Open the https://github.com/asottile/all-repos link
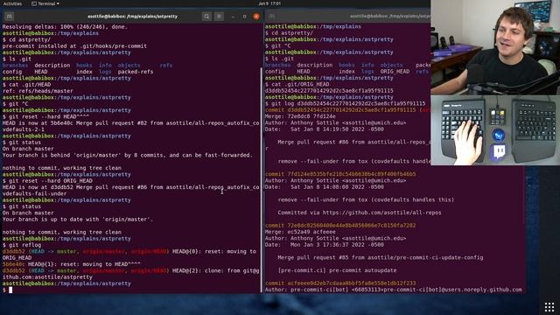This screenshot has height=315, width=560. [381, 213]
